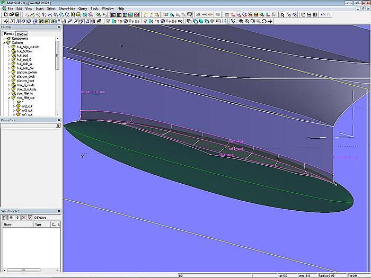This screenshot has height=278, width=371.
Task: Open the Query menu
Action: 83,9
